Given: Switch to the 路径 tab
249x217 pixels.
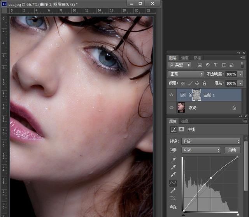Looking at the screenshot, I should [197, 58].
